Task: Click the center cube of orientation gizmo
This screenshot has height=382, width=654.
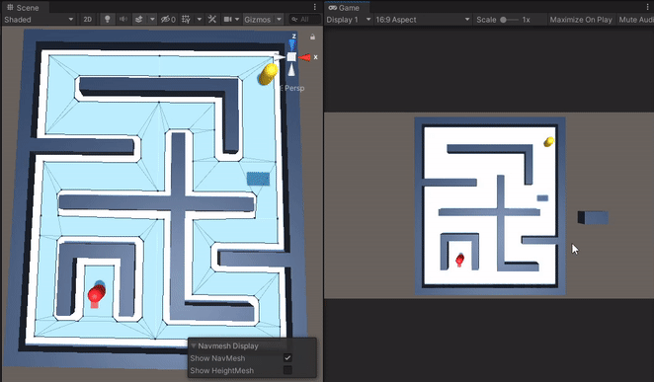Action: [x=291, y=57]
